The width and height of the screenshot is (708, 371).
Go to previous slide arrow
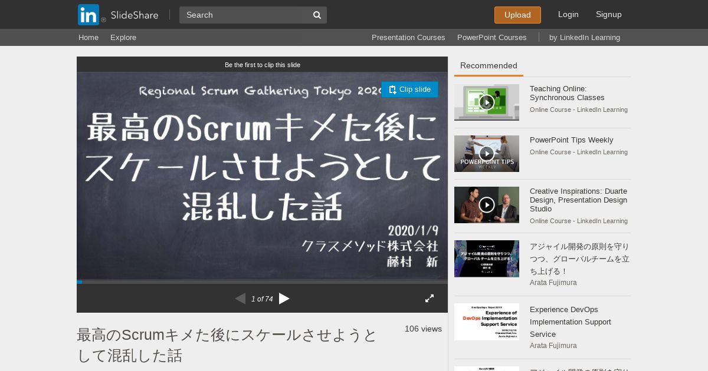[x=240, y=299]
